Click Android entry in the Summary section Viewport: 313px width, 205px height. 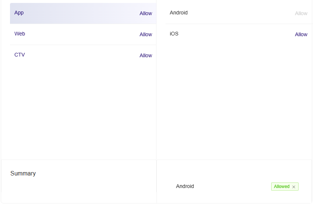185,186
